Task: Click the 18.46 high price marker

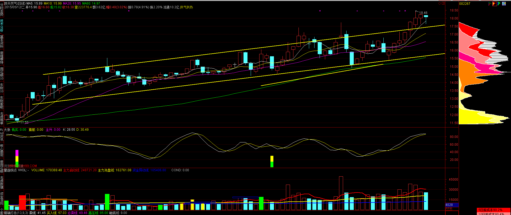Action: pyautogui.click(x=423, y=13)
